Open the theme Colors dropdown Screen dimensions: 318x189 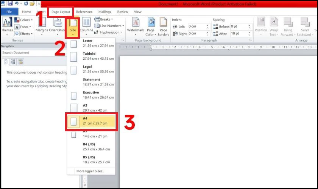(23, 20)
